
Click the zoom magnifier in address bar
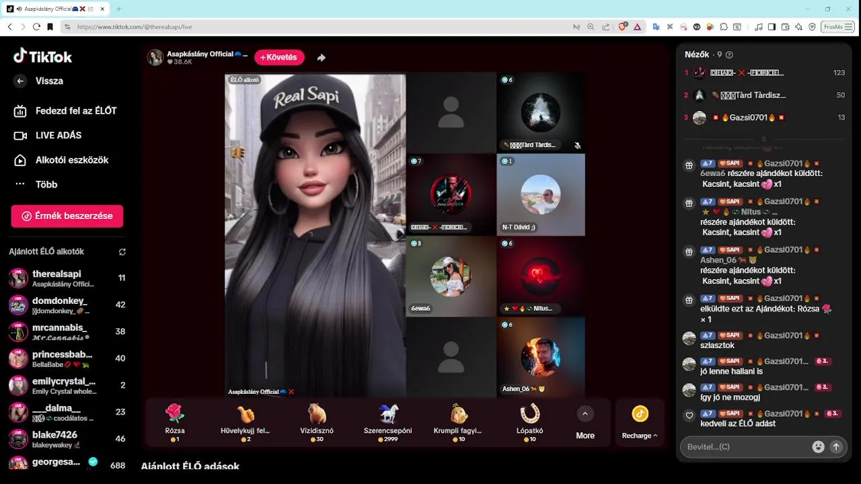click(x=591, y=27)
